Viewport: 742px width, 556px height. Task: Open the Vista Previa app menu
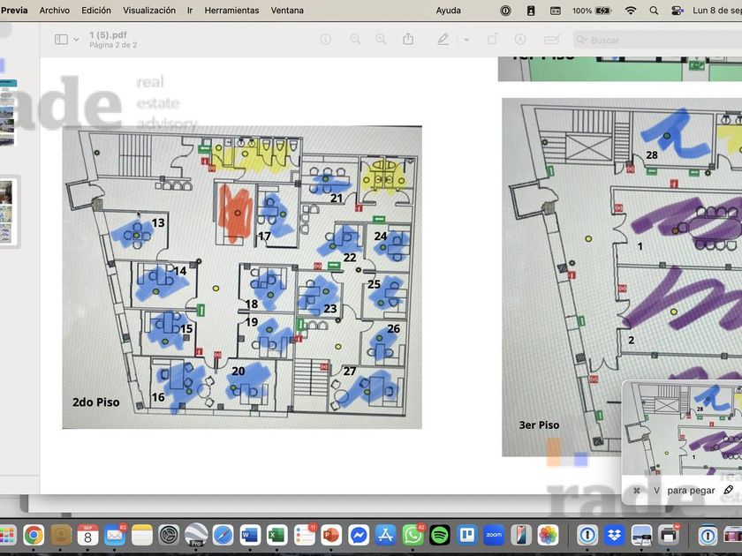tap(14, 10)
